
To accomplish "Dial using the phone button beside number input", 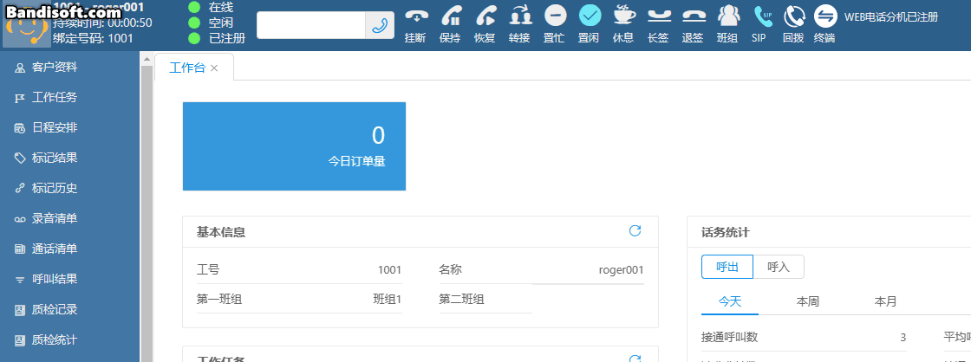I will 379,25.
